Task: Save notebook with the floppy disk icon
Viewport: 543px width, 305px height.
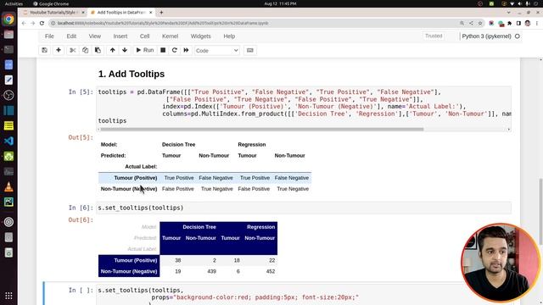Action: click(45, 50)
